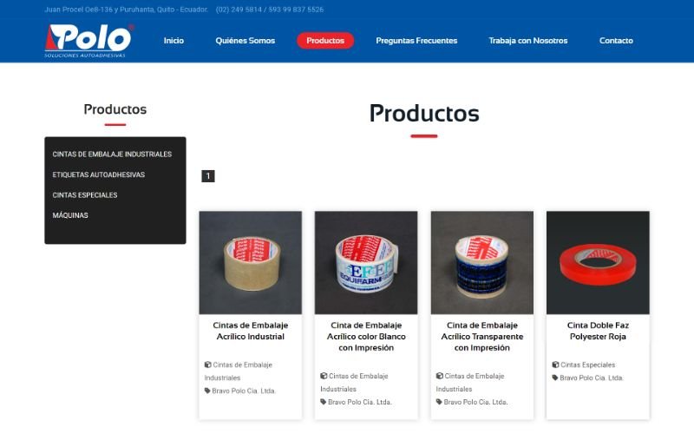Click tag icon beside Bravo Polo on first product

(207, 391)
